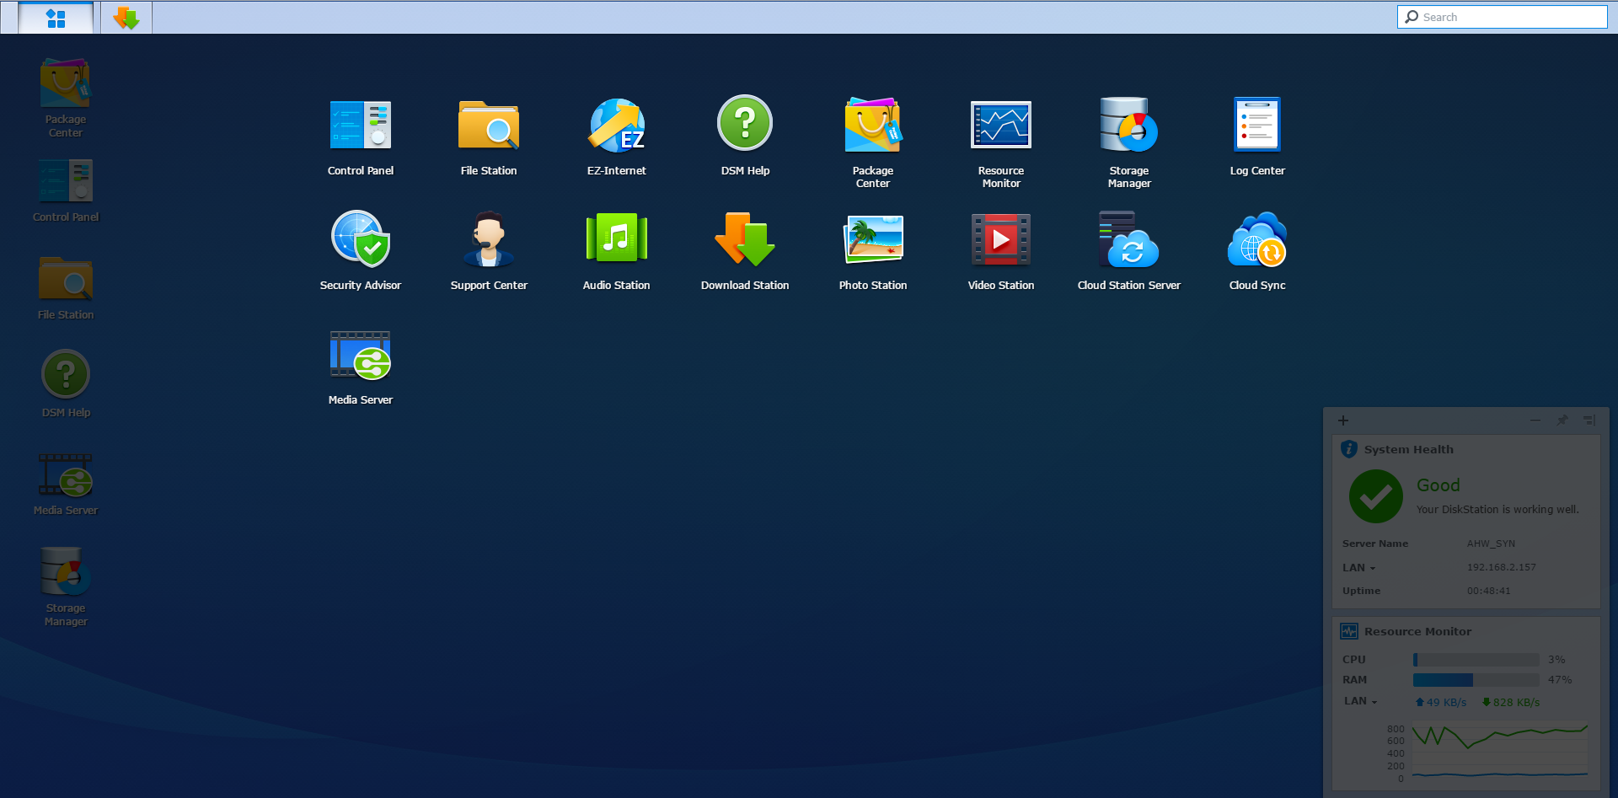The width and height of the screenshot is (1618, 798).
Task: Open Support Center
Action: [x=489, y=250]
